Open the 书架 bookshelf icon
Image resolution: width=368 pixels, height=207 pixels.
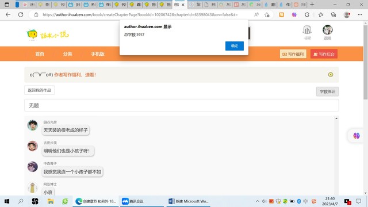click(x=307, y=33)
